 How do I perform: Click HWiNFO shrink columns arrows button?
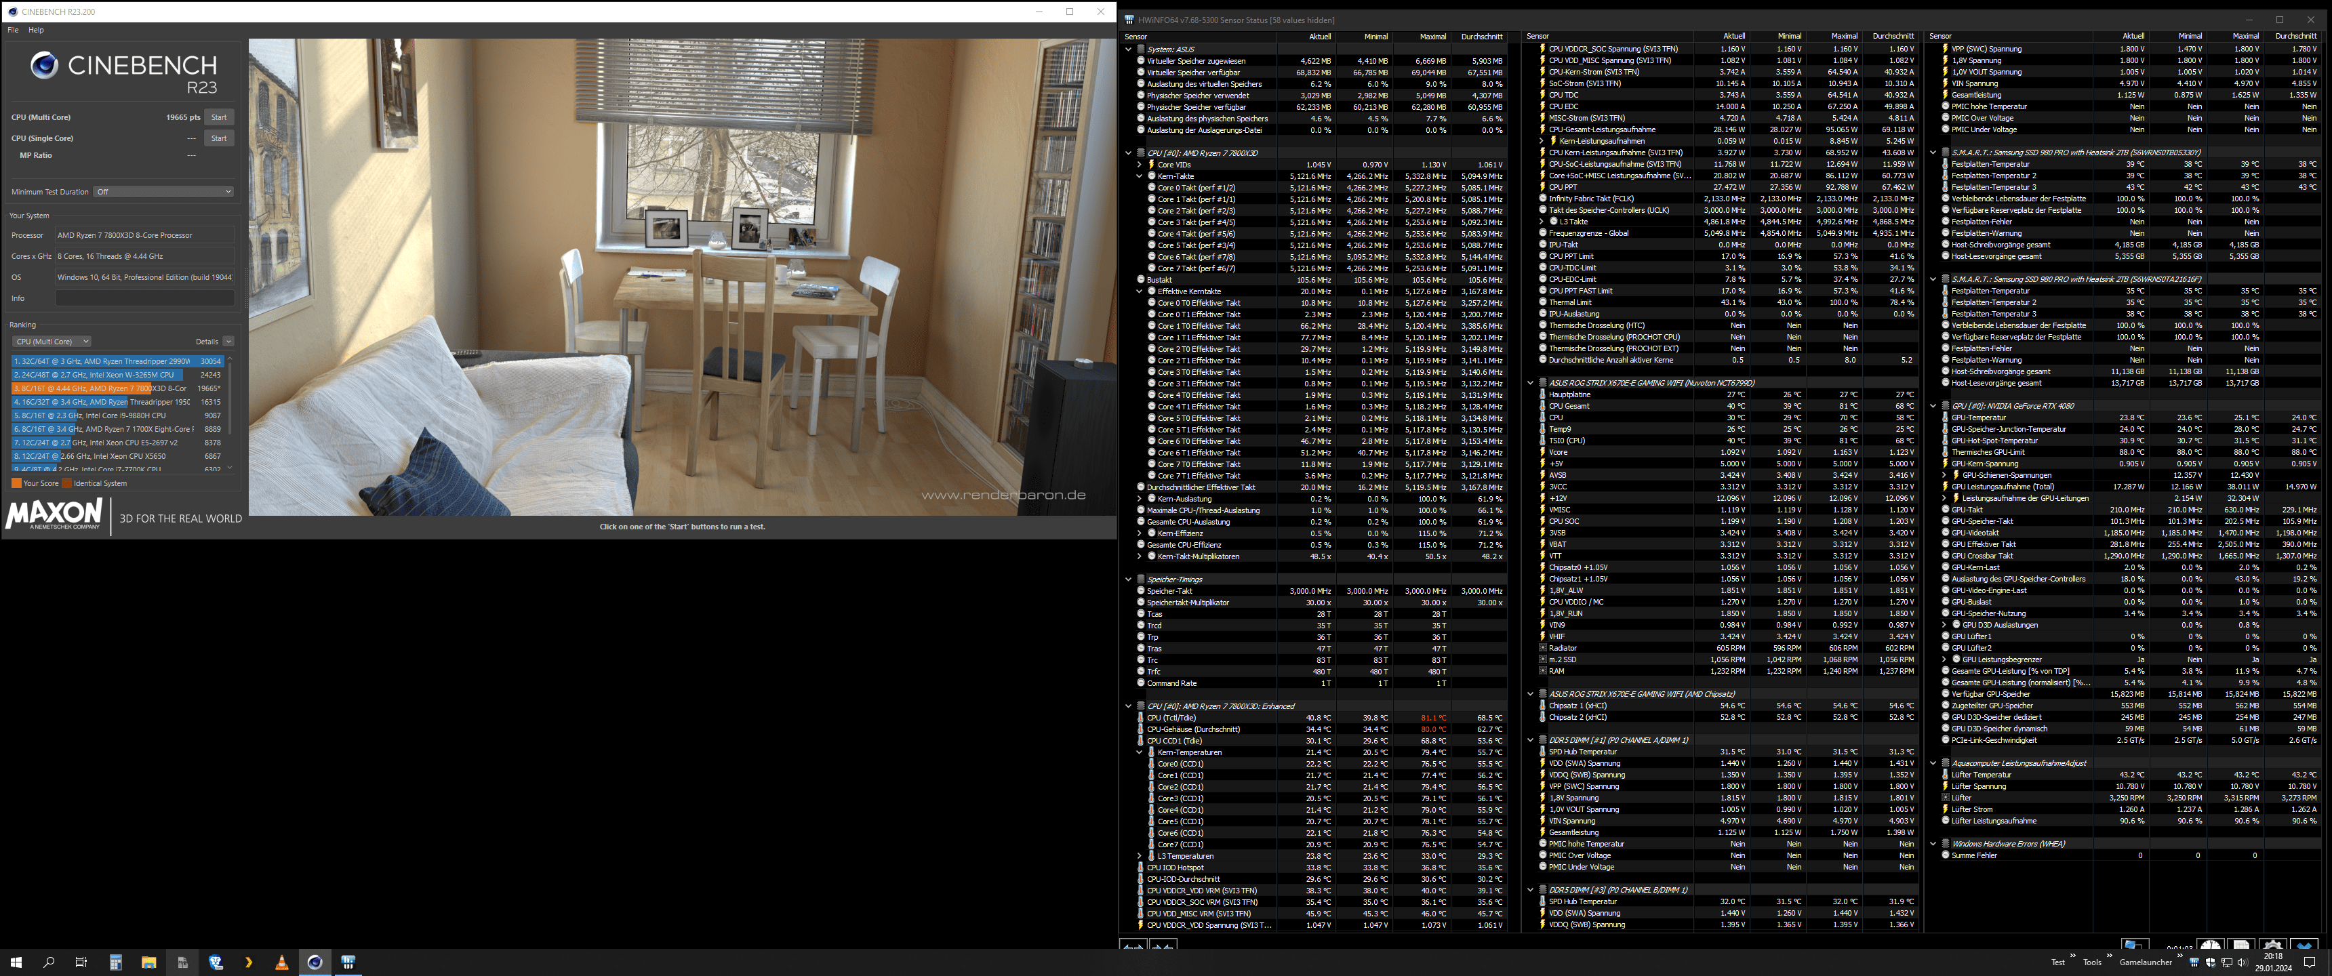tap(1163, 945)
